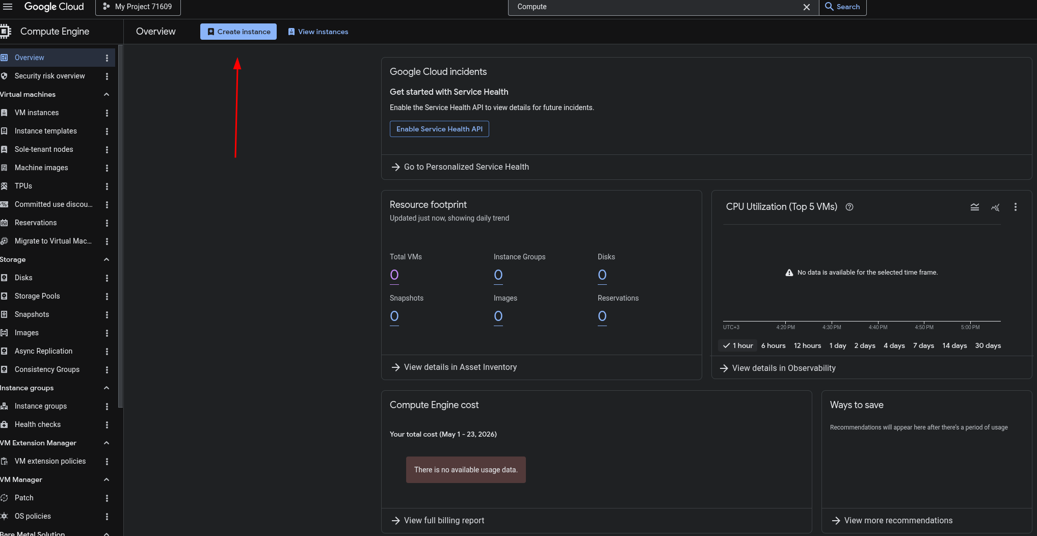Viewport: 1037px width, 536px height.
Task: Open Security risk overview page
Action: [x=49, y=76]
